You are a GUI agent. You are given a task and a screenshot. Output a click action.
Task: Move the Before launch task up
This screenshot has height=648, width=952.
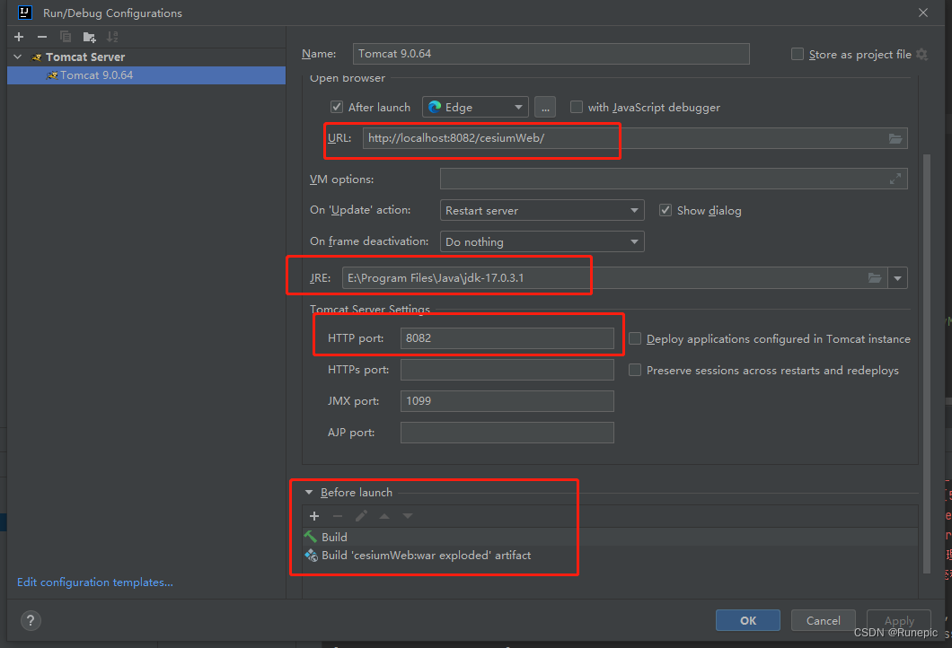[384, 516]
